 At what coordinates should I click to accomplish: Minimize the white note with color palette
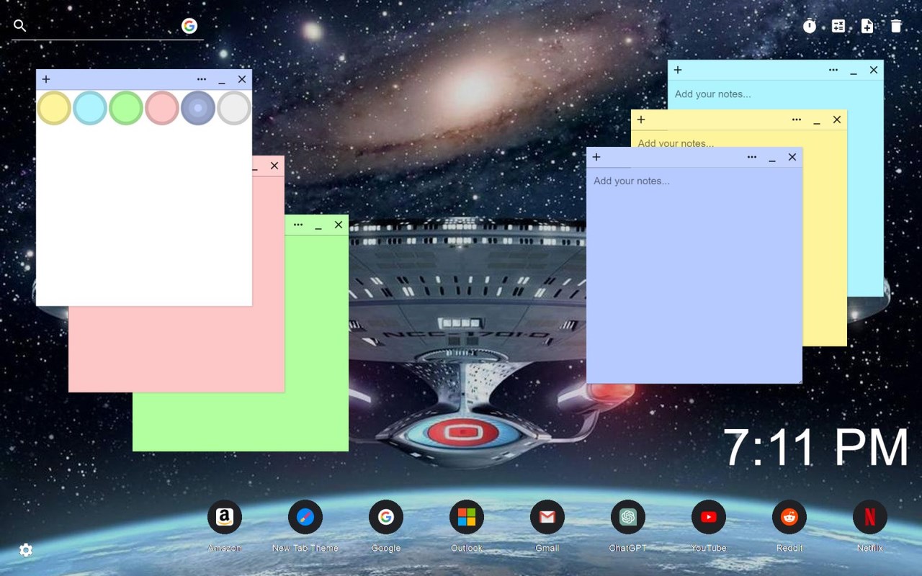222,80
